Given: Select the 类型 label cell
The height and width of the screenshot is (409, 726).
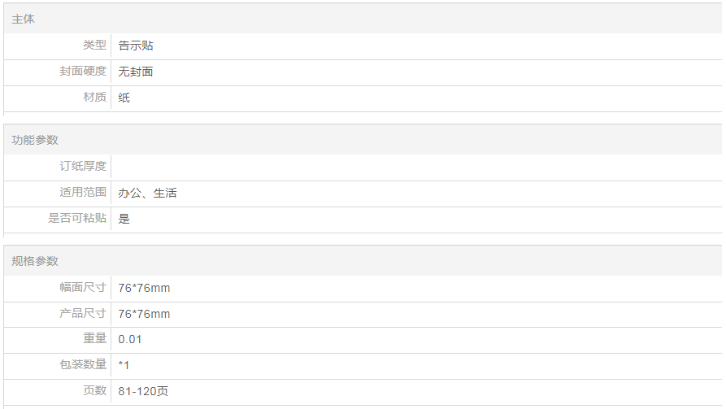Looking at the screenshot, I should tap(94, 46).
